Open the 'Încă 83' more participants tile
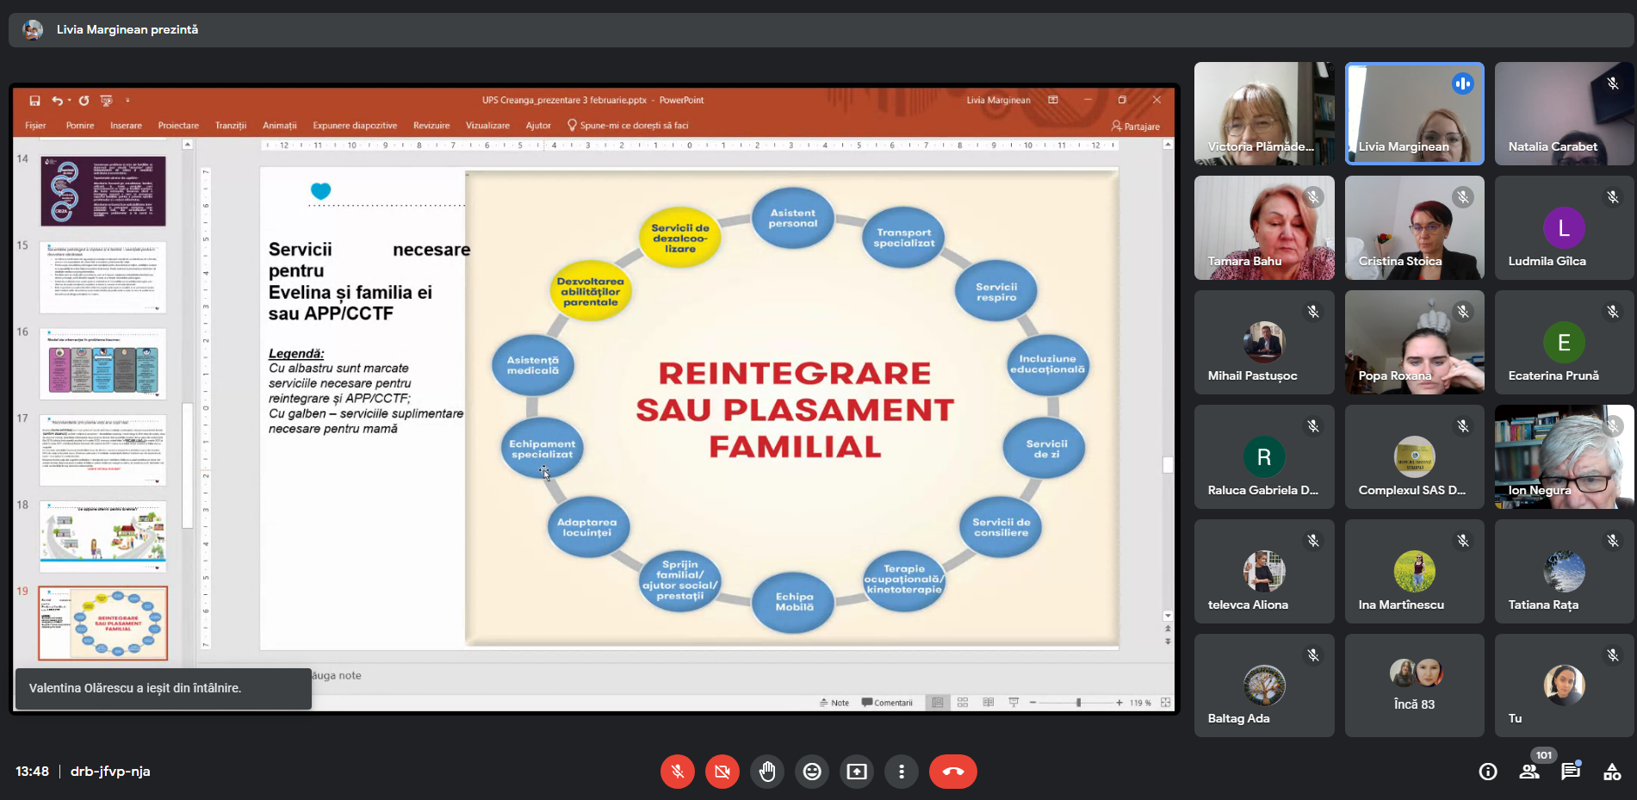The image size is (1637, 800). pos(1414,685)
